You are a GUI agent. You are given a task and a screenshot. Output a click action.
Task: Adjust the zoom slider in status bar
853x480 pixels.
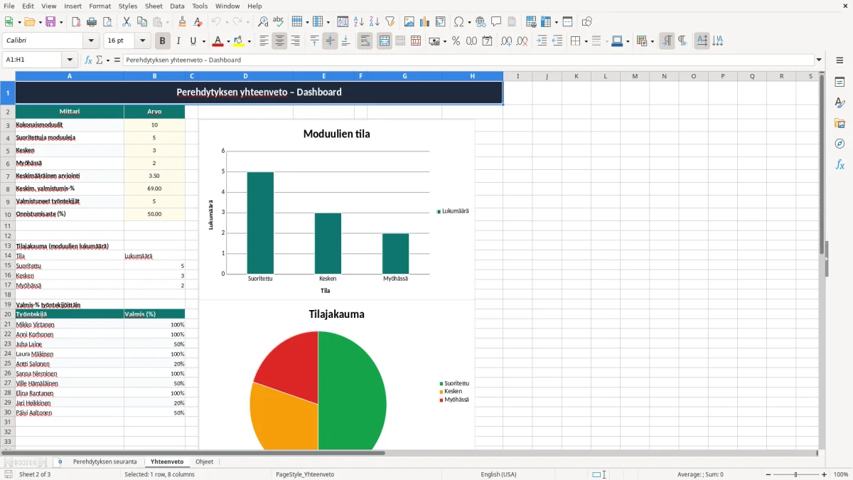click(x=796, y=474)
